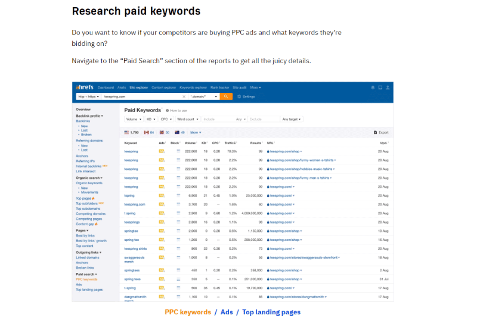477x316 pixels.
Task: Select the Australia flag 49
Action: (180, 132)
